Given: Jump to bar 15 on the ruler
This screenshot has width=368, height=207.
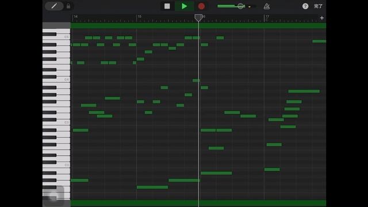Looking at the screenshot, I should 139,17.
